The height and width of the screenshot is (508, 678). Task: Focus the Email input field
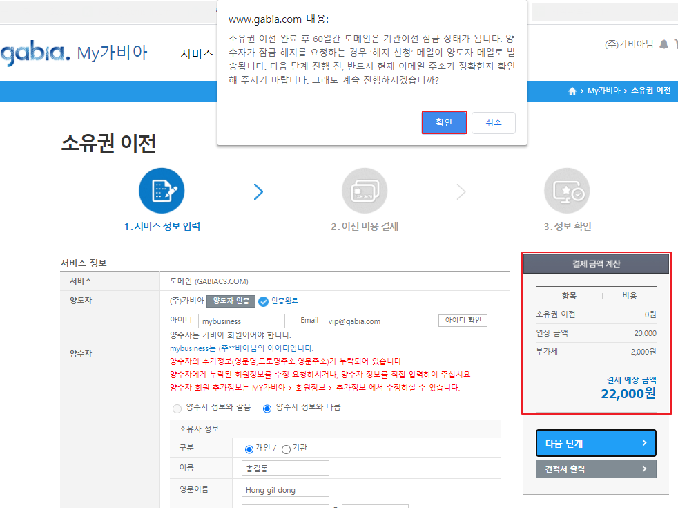click(x=380, y=321)
